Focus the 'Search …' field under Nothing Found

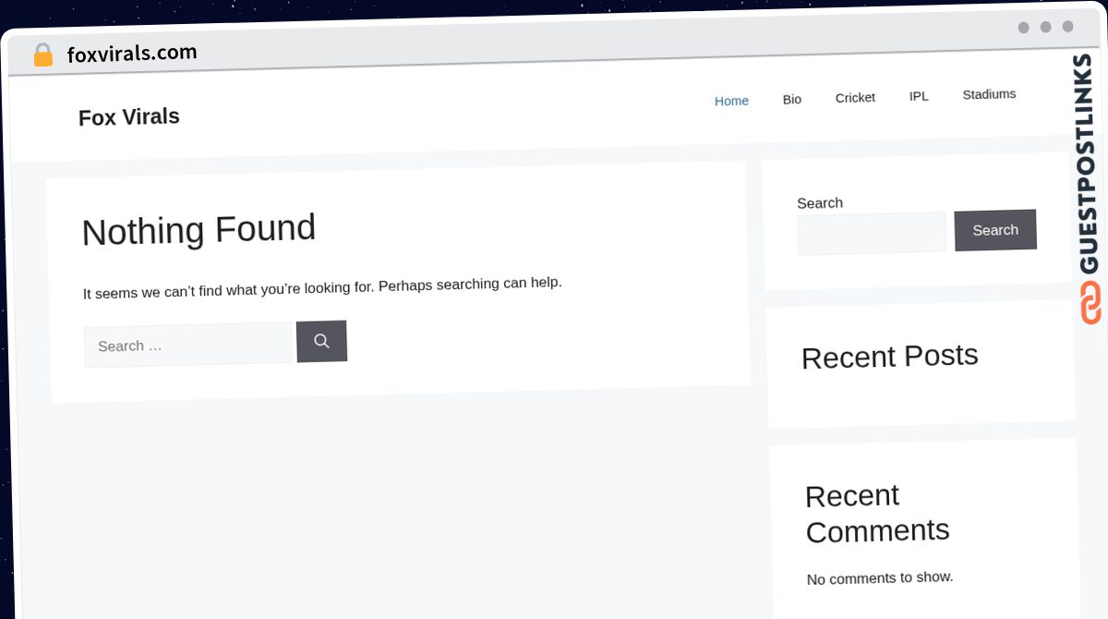click(188, 345)
